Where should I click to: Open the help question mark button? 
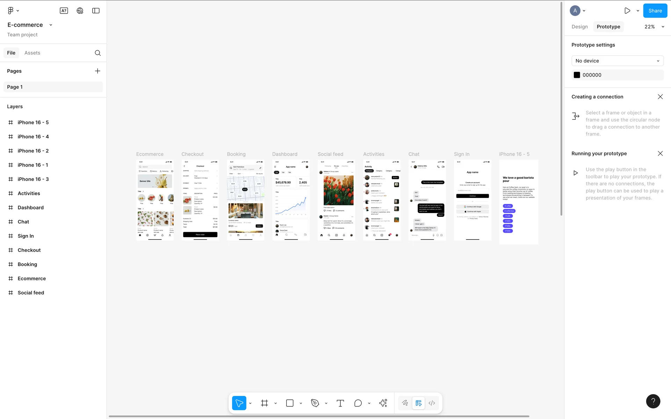[653, 401]
